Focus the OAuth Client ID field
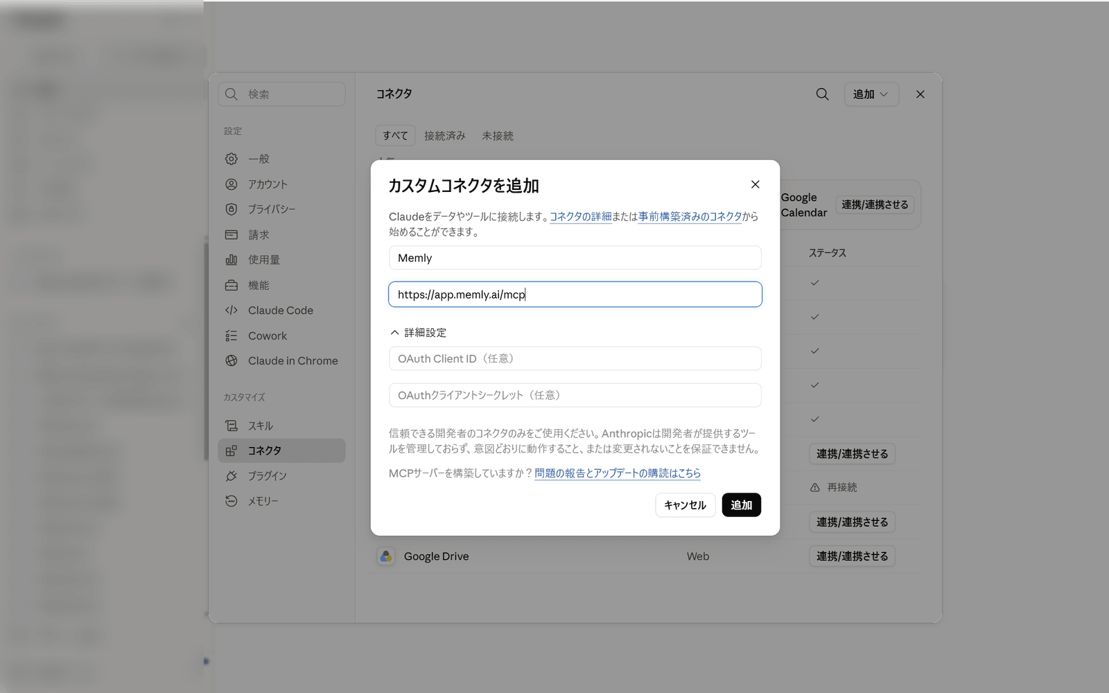The height and width of the screenshot is (693, 1109). (575, 359)
